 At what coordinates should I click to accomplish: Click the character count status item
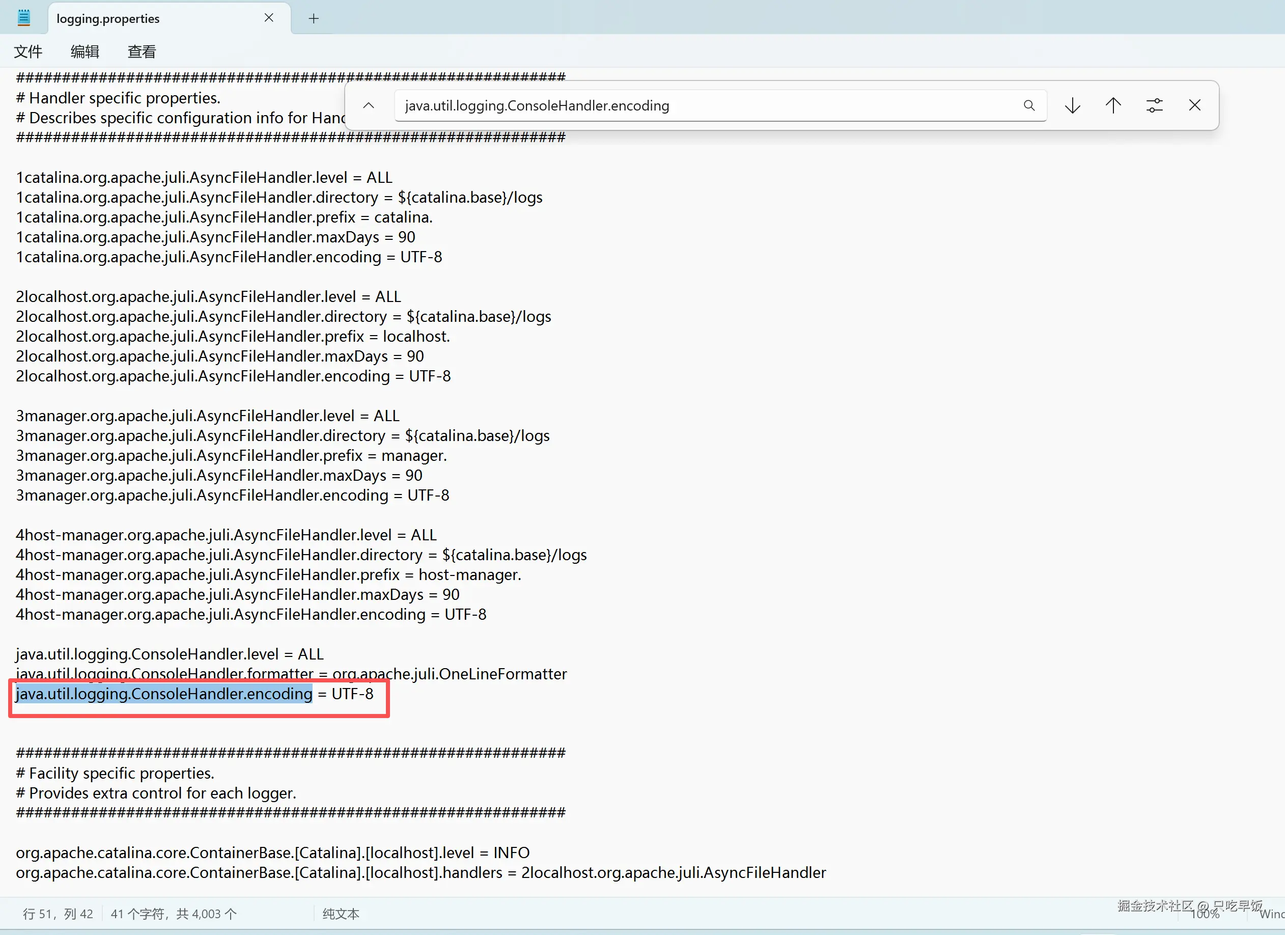click(174, 914)
